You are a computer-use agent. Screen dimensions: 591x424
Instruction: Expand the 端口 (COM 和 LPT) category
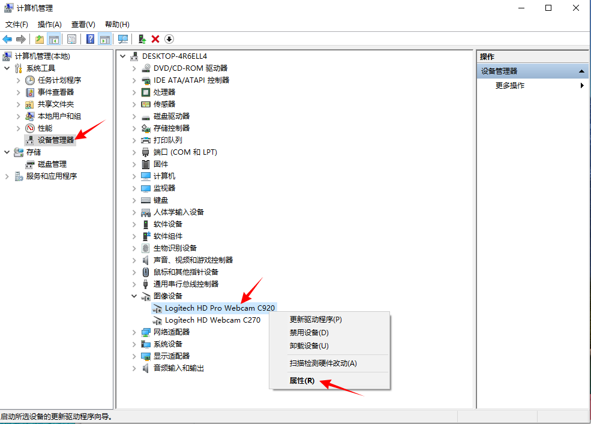pos(134,152)
